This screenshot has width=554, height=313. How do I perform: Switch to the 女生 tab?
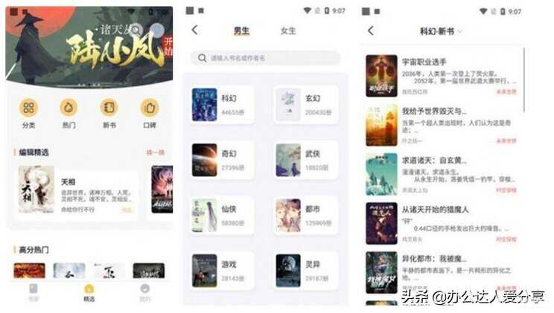click(288, 31)
